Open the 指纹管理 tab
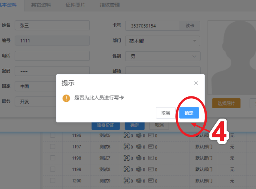 (x=110, y=5)
